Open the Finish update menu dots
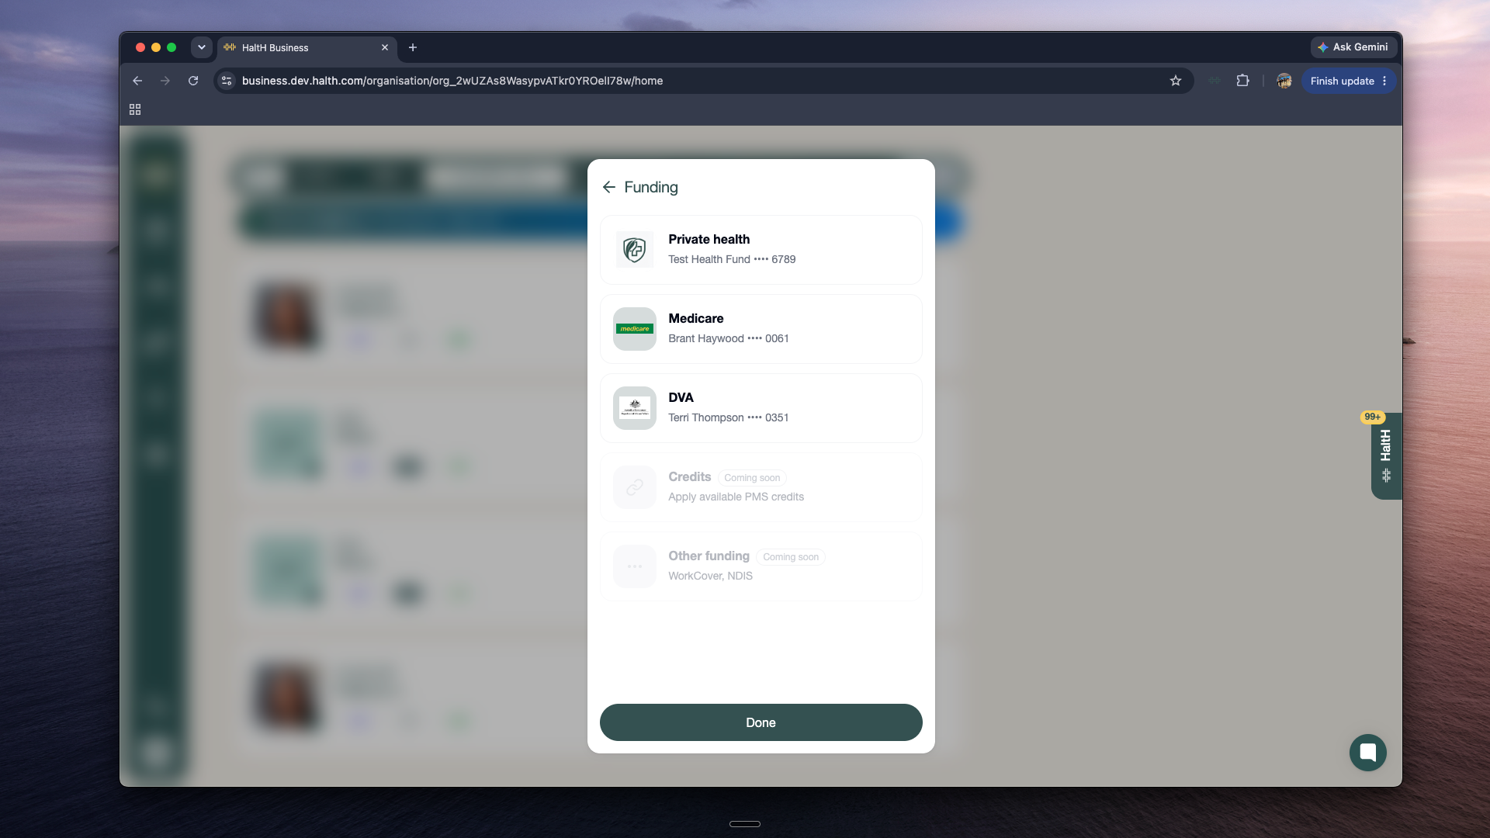Screen dimensions: 1490x838 (1384, 81)
